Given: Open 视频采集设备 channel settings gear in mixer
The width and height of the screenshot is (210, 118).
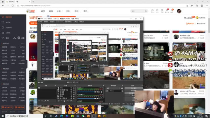Looking at the screenshot, I should [101, 98].
